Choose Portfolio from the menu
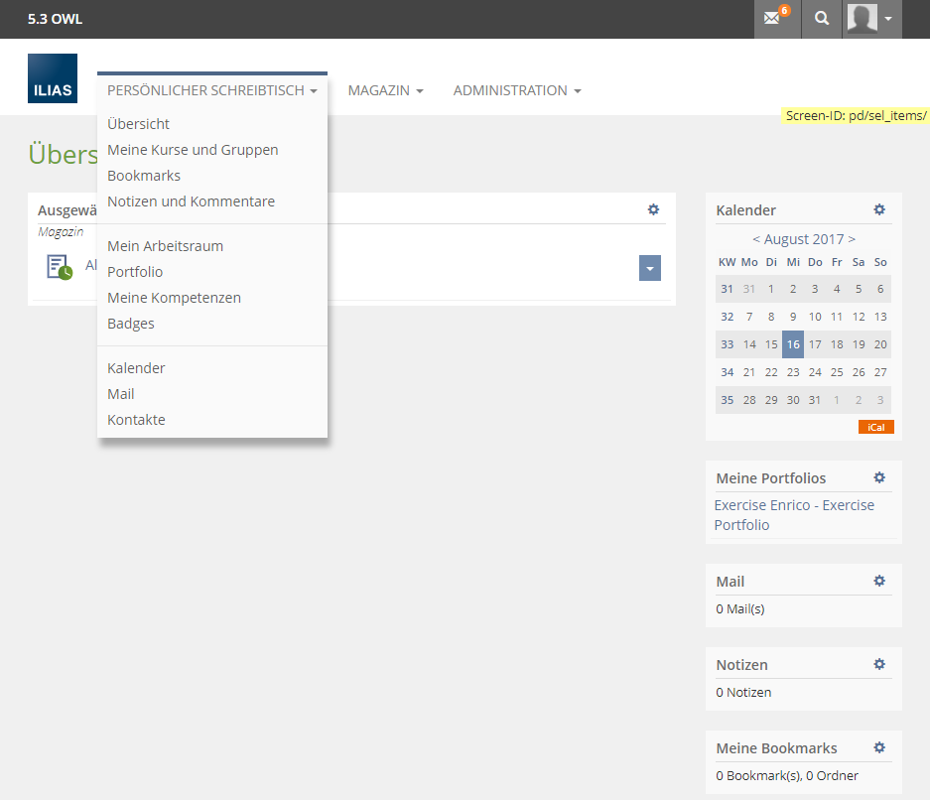930x800 pixels. pyautogui.click(x=135, y=272)
